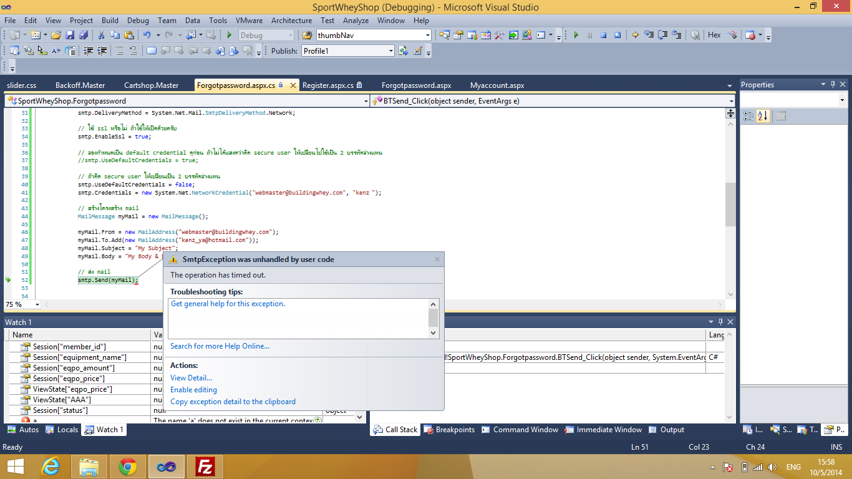Screen dimensions: 852x479
Task: Restart debugging with the restart icon
Action: tap(617, 35)
